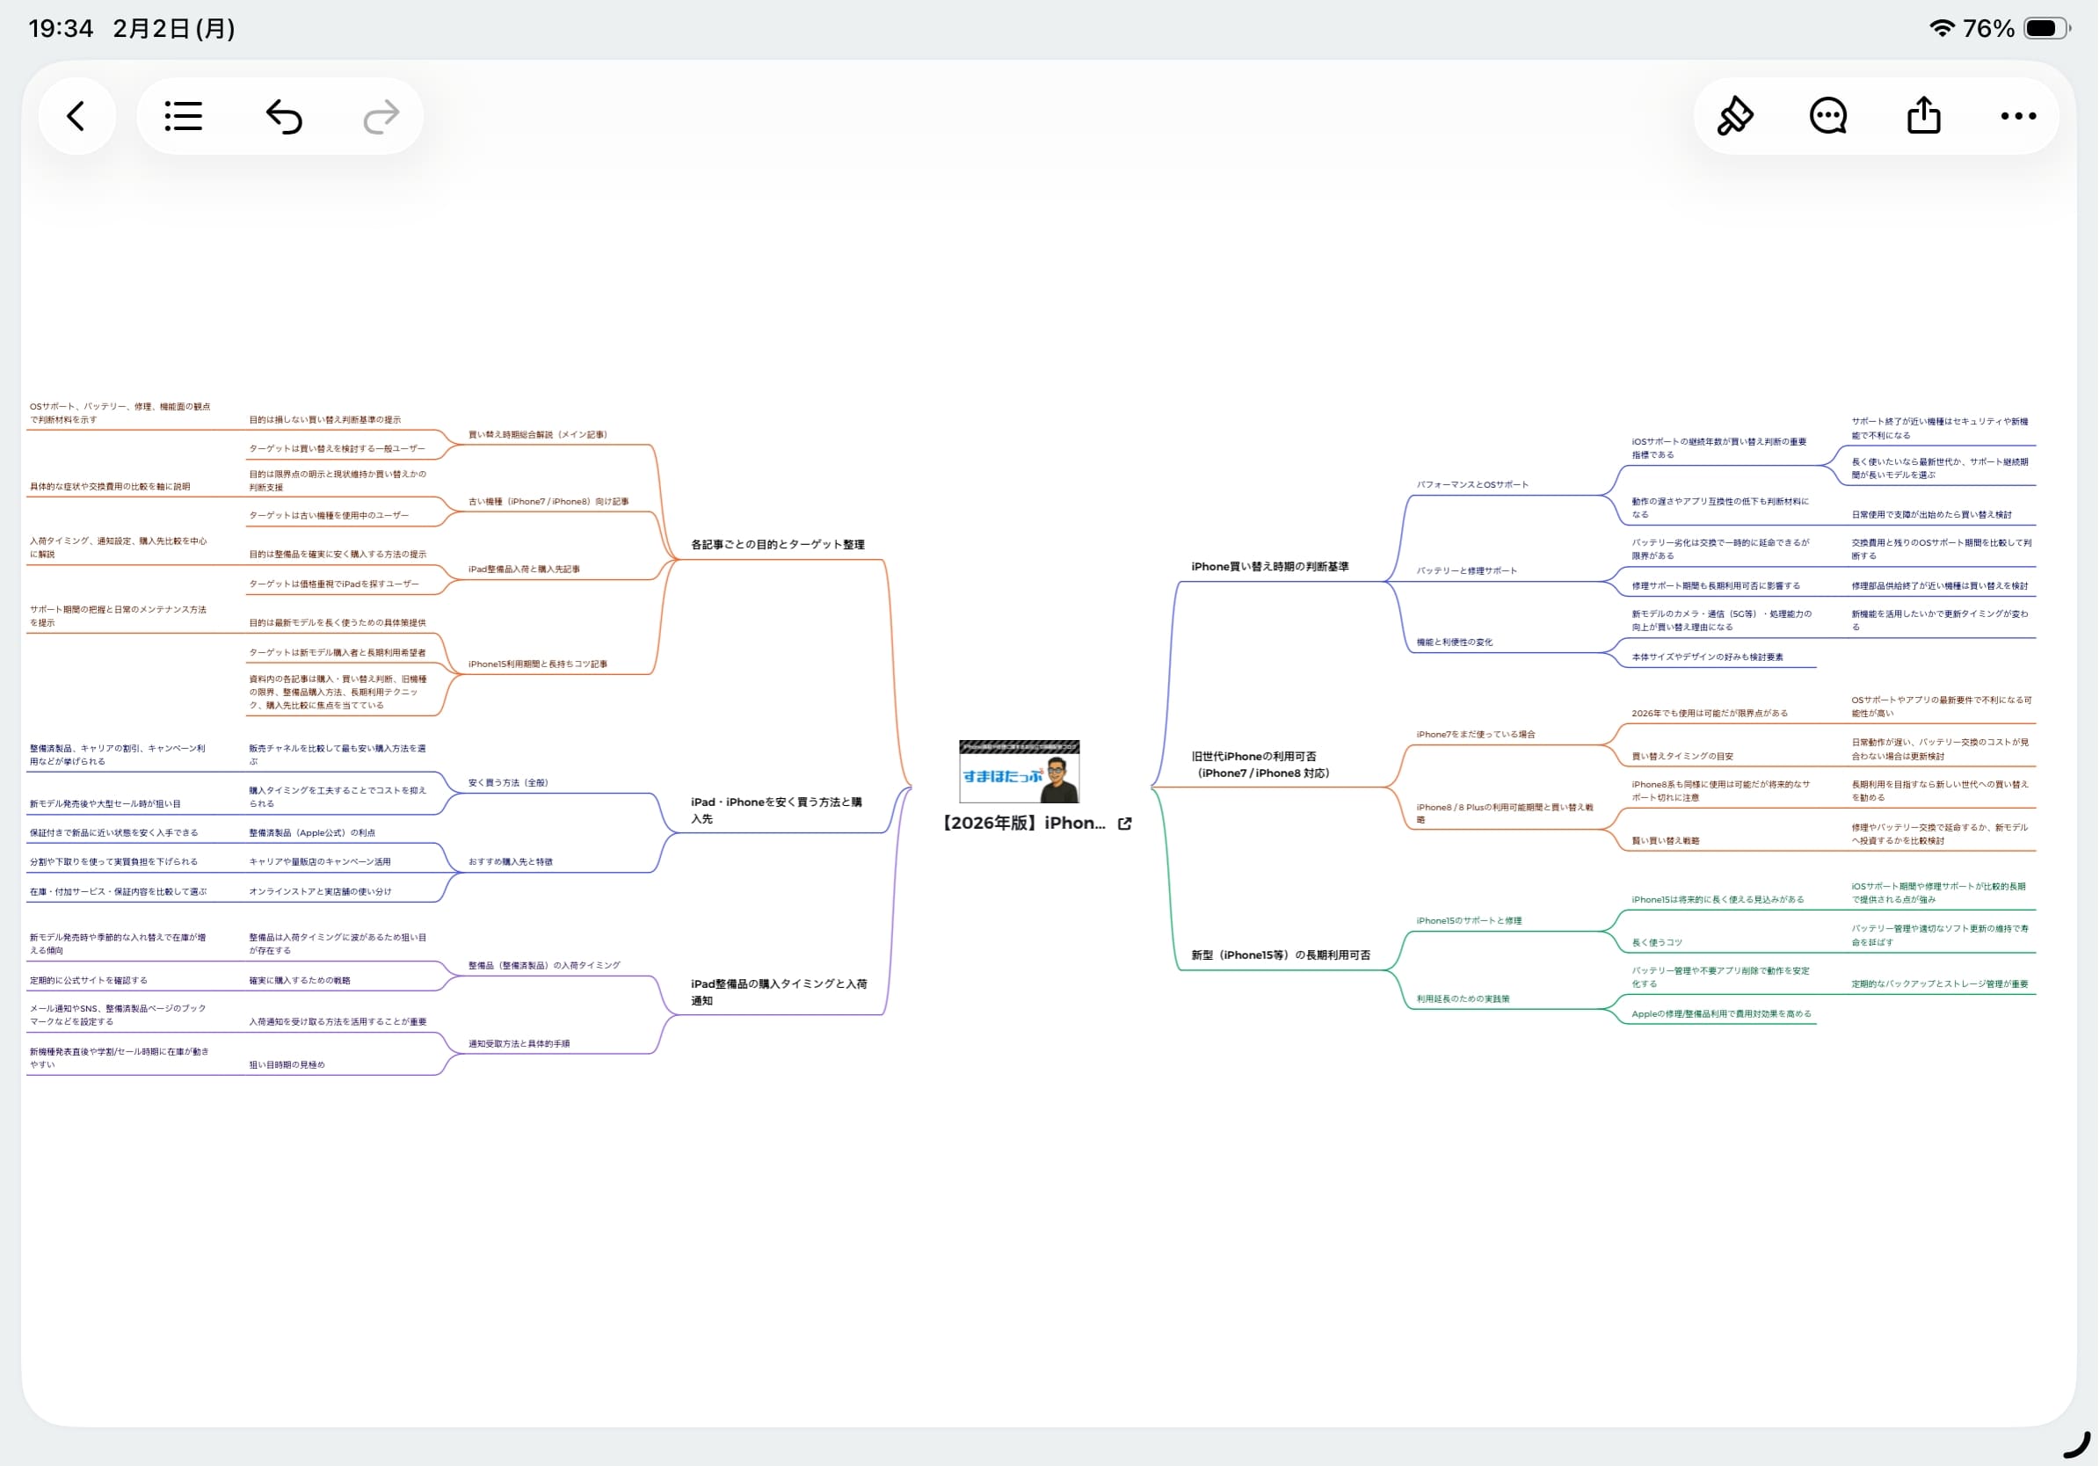This screenshot has height=1466, width=2099.
Task: Select 旧世代iPhoneの利用可否 branch node
Action: tap(1260, 765)
